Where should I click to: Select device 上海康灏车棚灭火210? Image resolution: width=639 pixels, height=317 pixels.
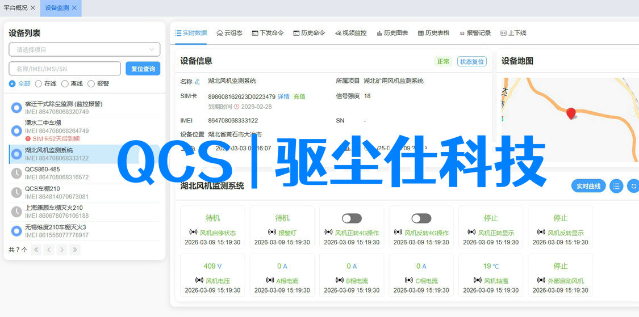click(85, 212)
